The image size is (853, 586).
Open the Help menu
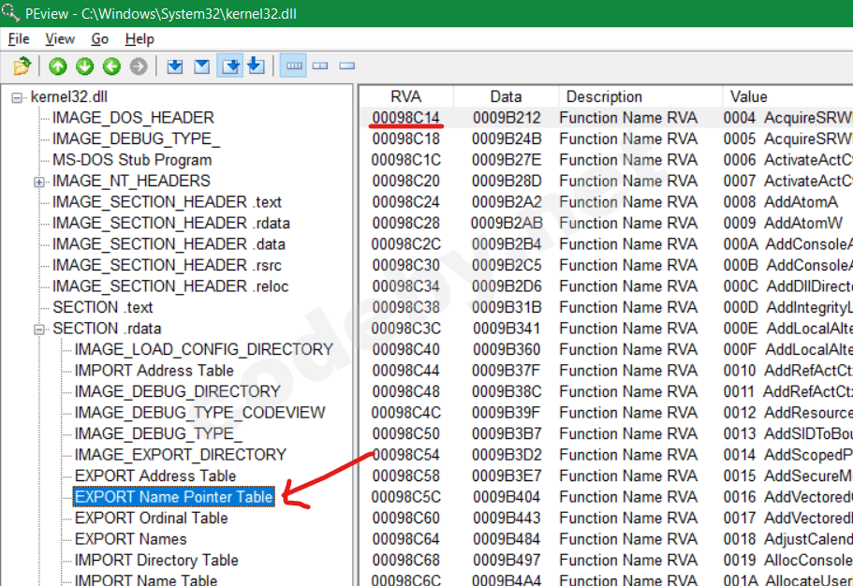coord(140,39)
